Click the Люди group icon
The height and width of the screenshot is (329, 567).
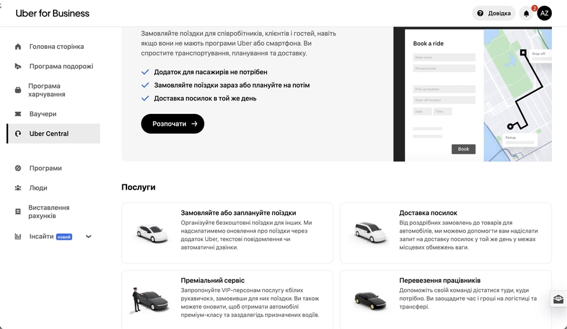18,188
